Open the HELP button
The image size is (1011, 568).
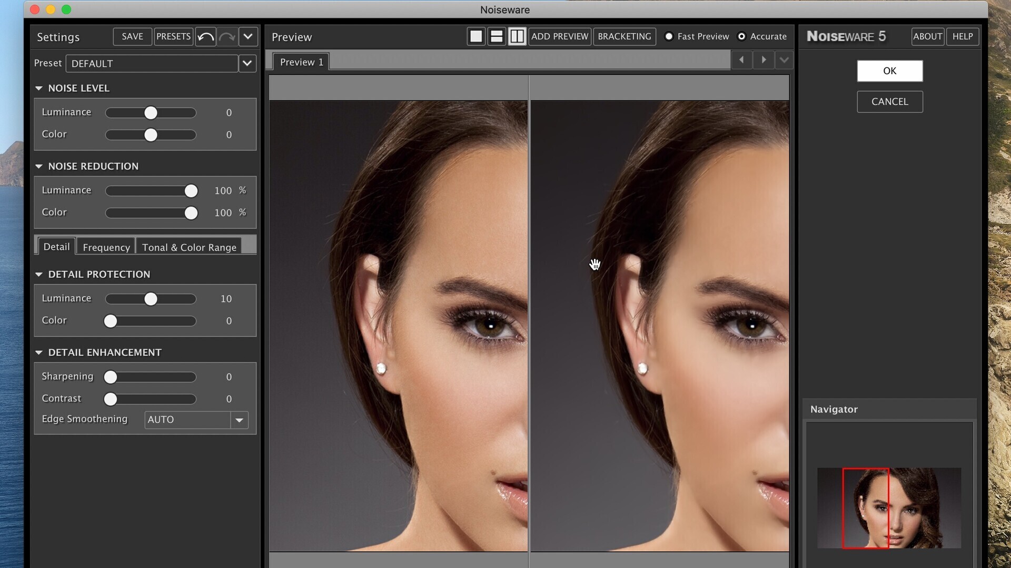(x=963, y=36)
